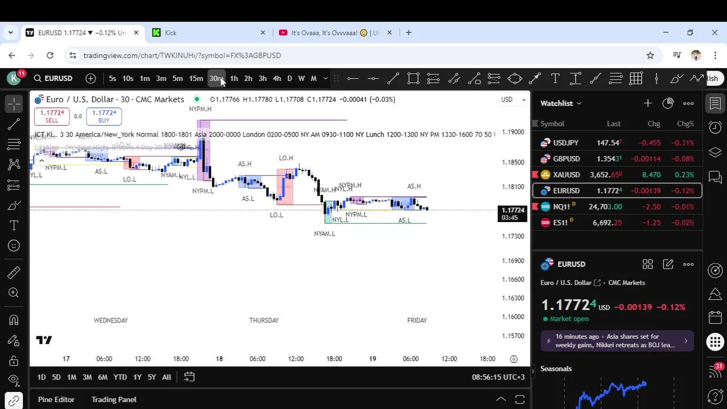This screenshot has height=409, width=727.
Task: Select XAUUSD in the watchlist
Action: pyautogui.click(x=617, y=174)
